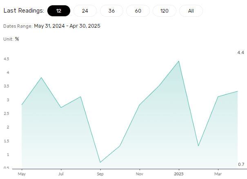Click the May 31, 2024 - Apr 30, 2025 date range
Viewport: 247px width, 179px height.
67,26
